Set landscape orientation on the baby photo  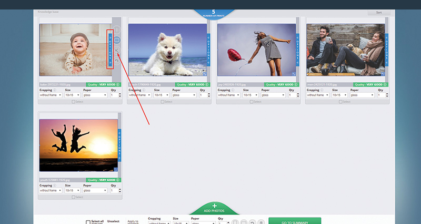coord(117,40)
